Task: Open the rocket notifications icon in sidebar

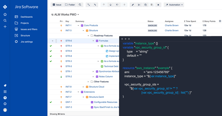Action: (x=5, y=86)
